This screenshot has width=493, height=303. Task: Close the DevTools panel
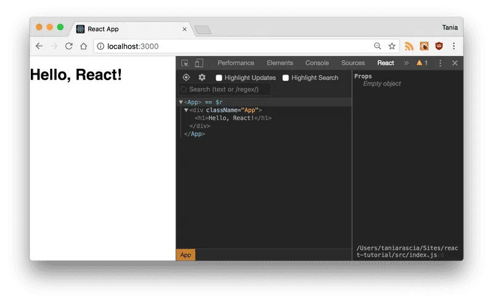[455, 63]
